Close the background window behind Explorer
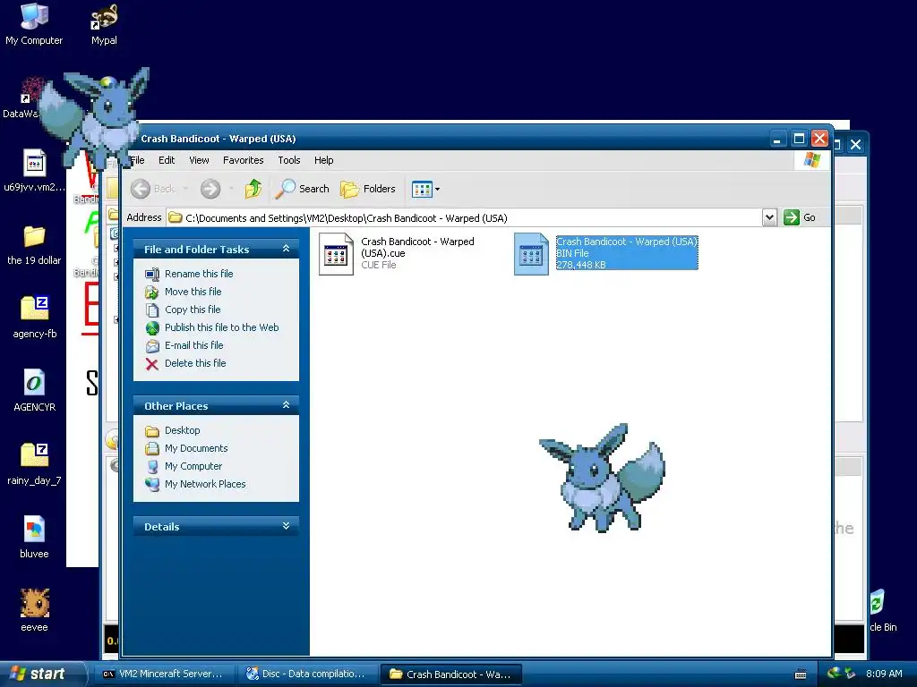 pyautogui.click(x=855, y=144)
